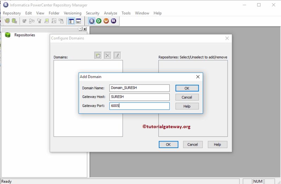Open the Analyze menu

click(x=111, y=13)
